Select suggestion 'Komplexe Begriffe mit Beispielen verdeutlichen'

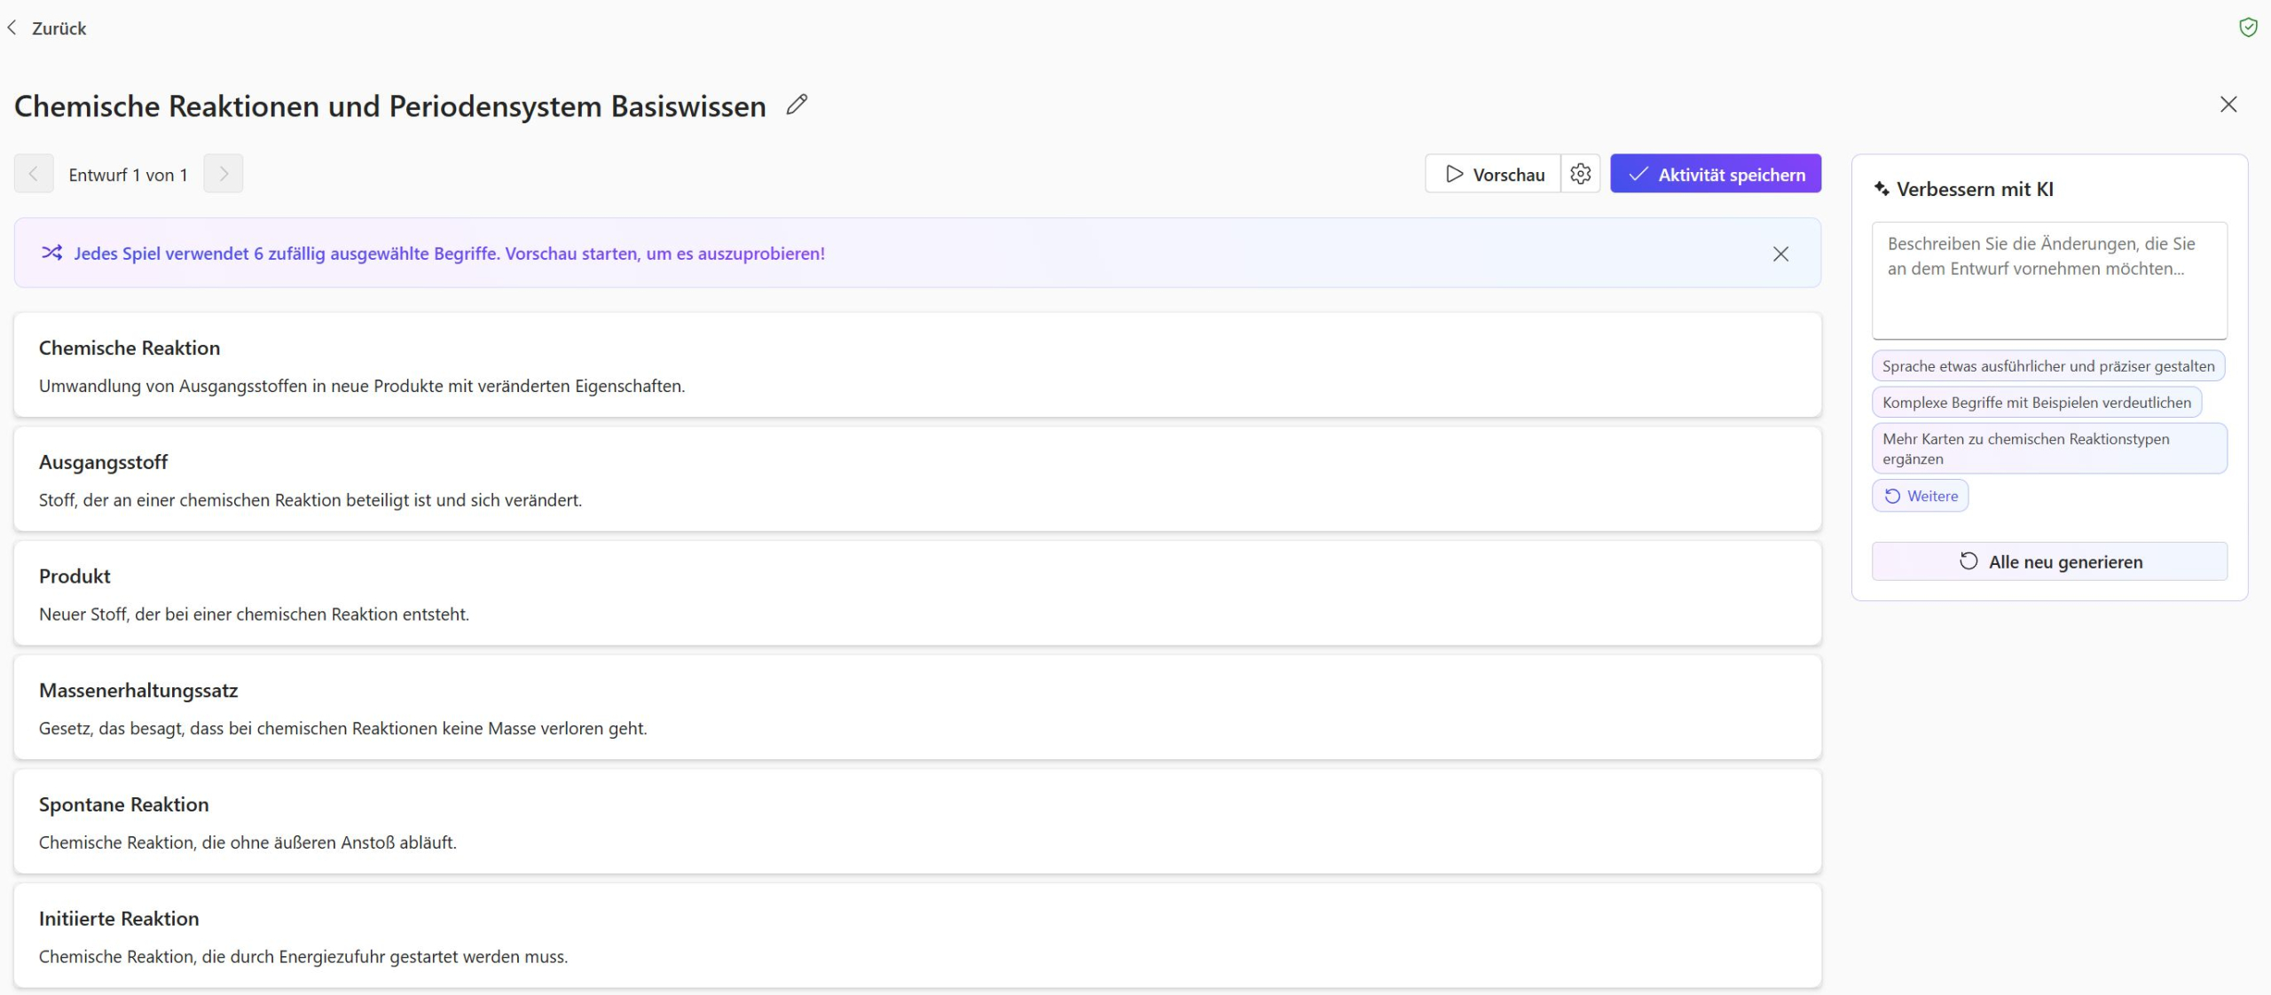pyautogui.click(x=2036, y=403)
